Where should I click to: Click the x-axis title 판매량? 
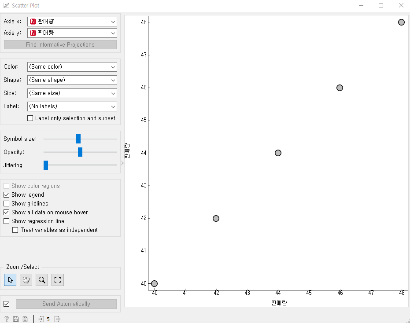(279, 303)
